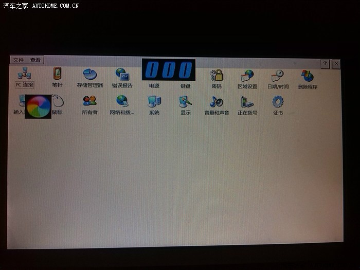
Task: Close the control panel window
Action: 336,63
